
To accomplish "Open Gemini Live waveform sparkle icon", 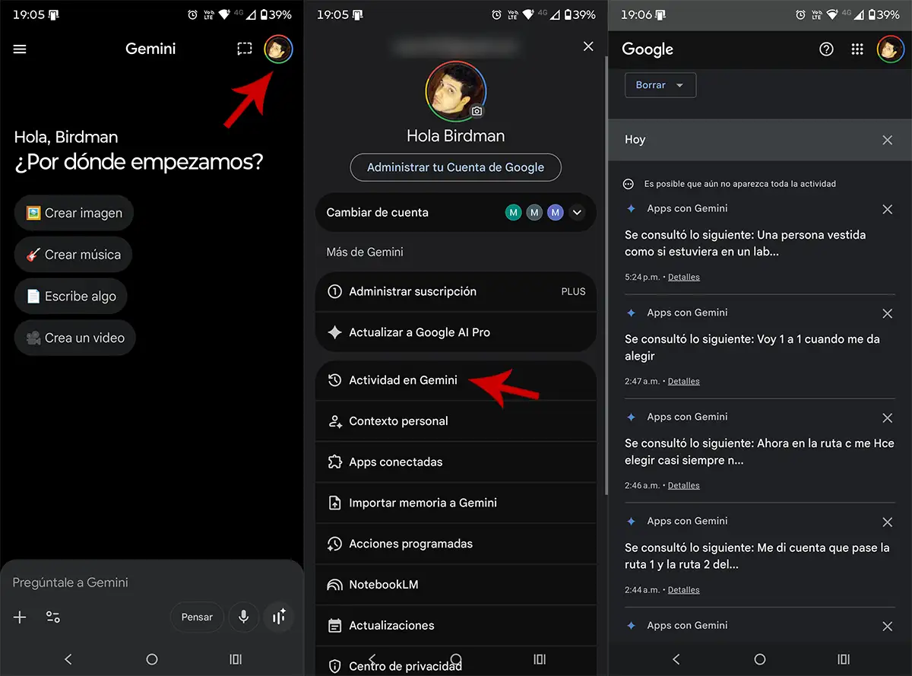I will (x=279, y=617).
